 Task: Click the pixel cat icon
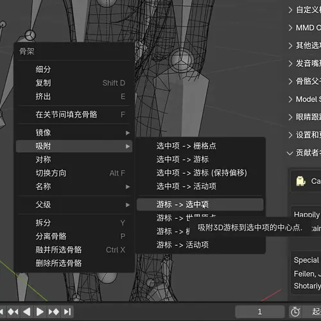300,181
